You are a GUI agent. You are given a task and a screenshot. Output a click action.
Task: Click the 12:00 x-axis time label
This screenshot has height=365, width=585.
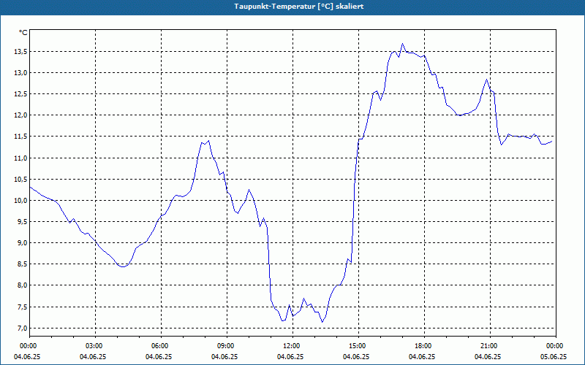tap(292, 346)
